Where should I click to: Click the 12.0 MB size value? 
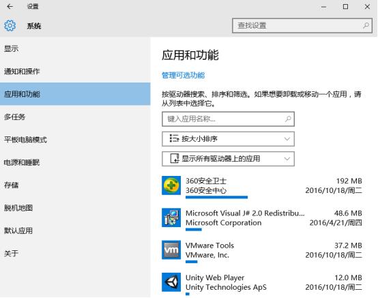point(348,278)
